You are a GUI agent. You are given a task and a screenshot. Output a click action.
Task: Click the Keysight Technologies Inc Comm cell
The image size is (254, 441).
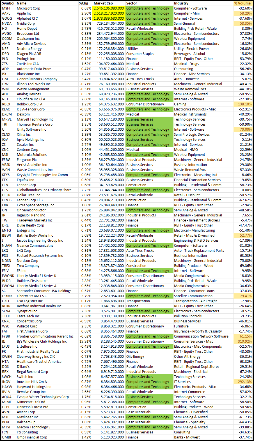click(42, 175)
